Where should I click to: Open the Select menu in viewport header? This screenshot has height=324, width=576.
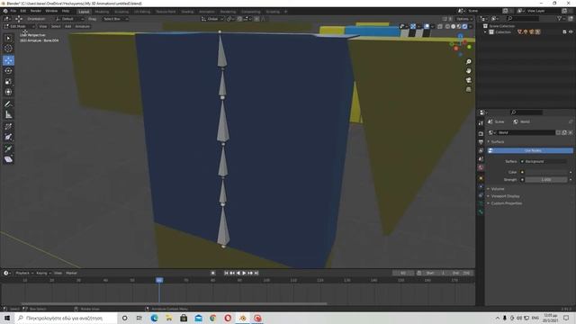pos(56,26)
